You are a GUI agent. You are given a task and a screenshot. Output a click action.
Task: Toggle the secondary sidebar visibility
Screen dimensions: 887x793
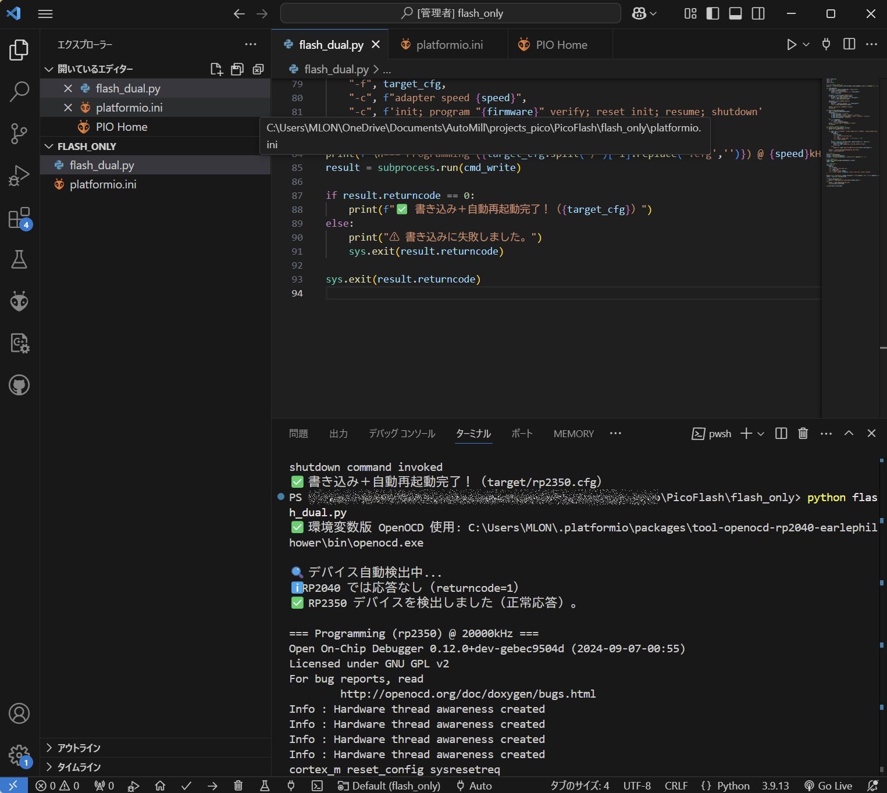(x=758, y=13)
